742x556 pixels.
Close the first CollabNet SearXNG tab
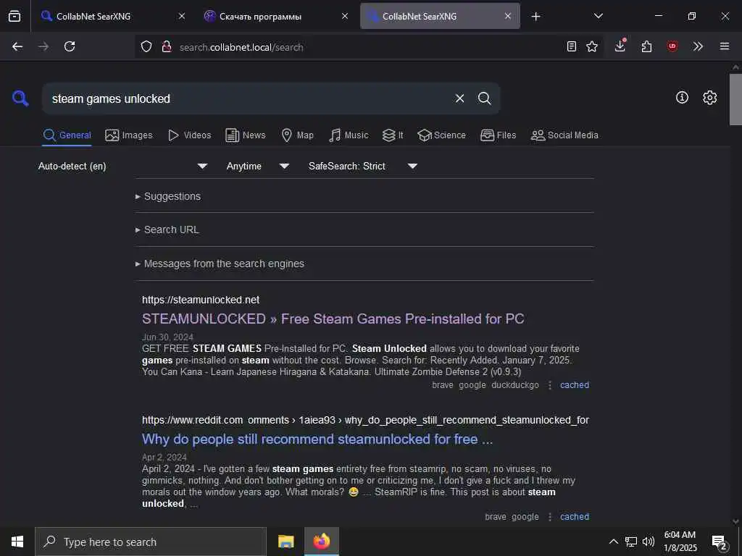[182, 16]
